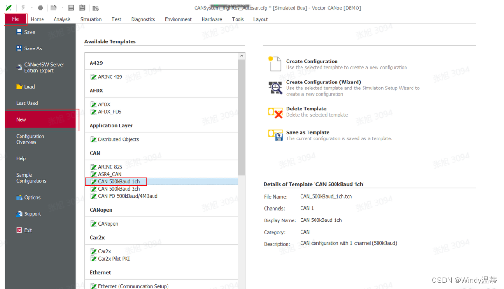This screenshot has height=289, width=504.
Task: Click the open configuration folder icon in toolbar
Action: (54, 8)
